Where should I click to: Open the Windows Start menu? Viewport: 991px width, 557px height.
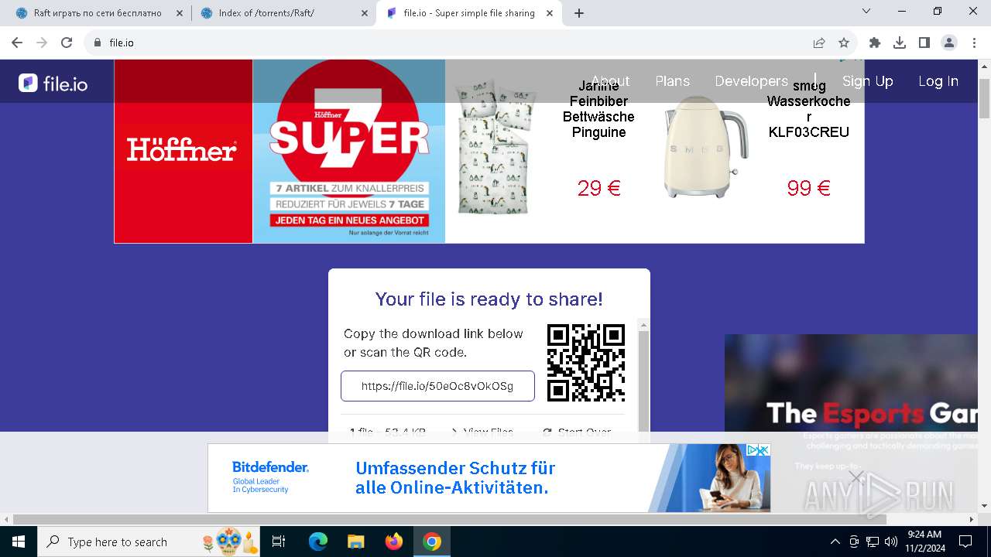18,542
